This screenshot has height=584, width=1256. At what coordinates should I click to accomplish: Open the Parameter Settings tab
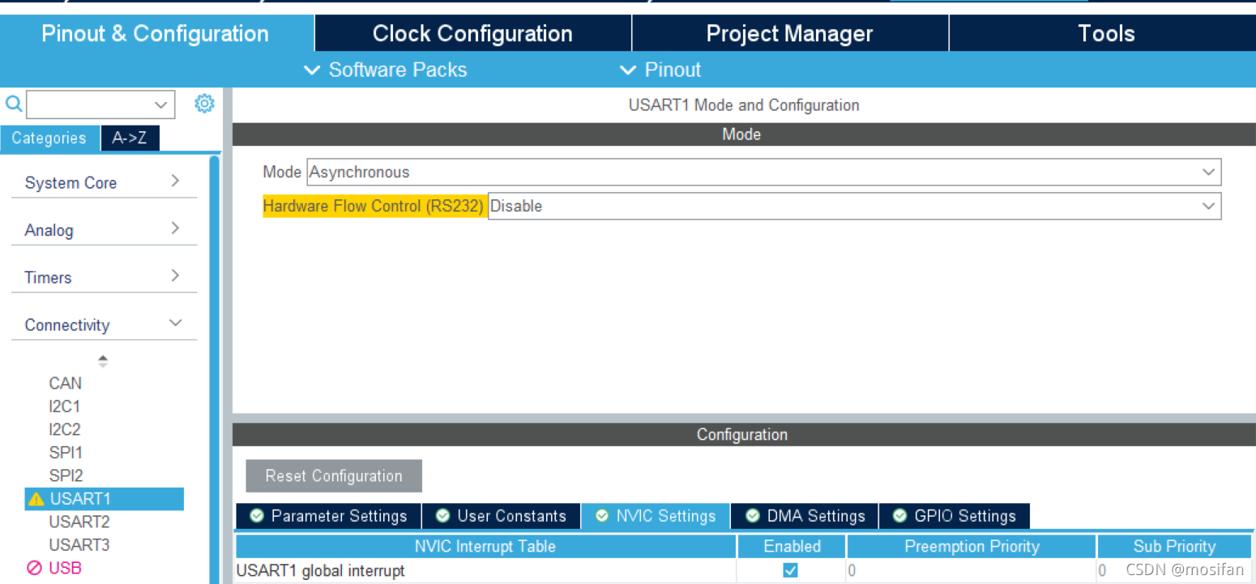pos(328,516)
